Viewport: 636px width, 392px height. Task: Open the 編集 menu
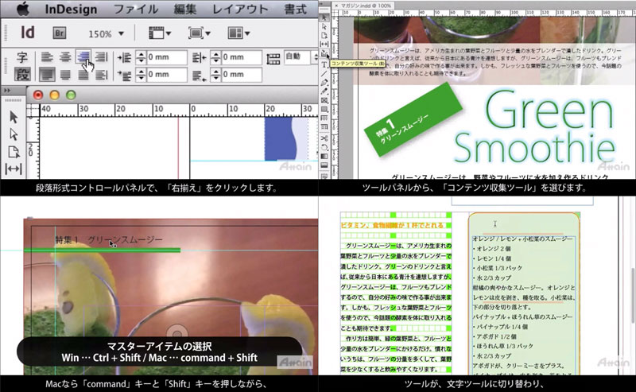[185, 10]
